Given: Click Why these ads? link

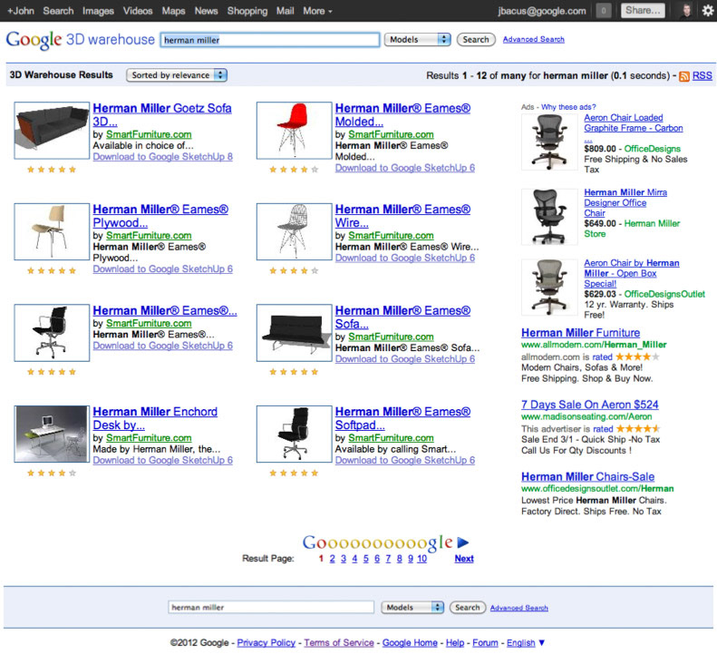Looking at the screenshot, I should 568,107.
